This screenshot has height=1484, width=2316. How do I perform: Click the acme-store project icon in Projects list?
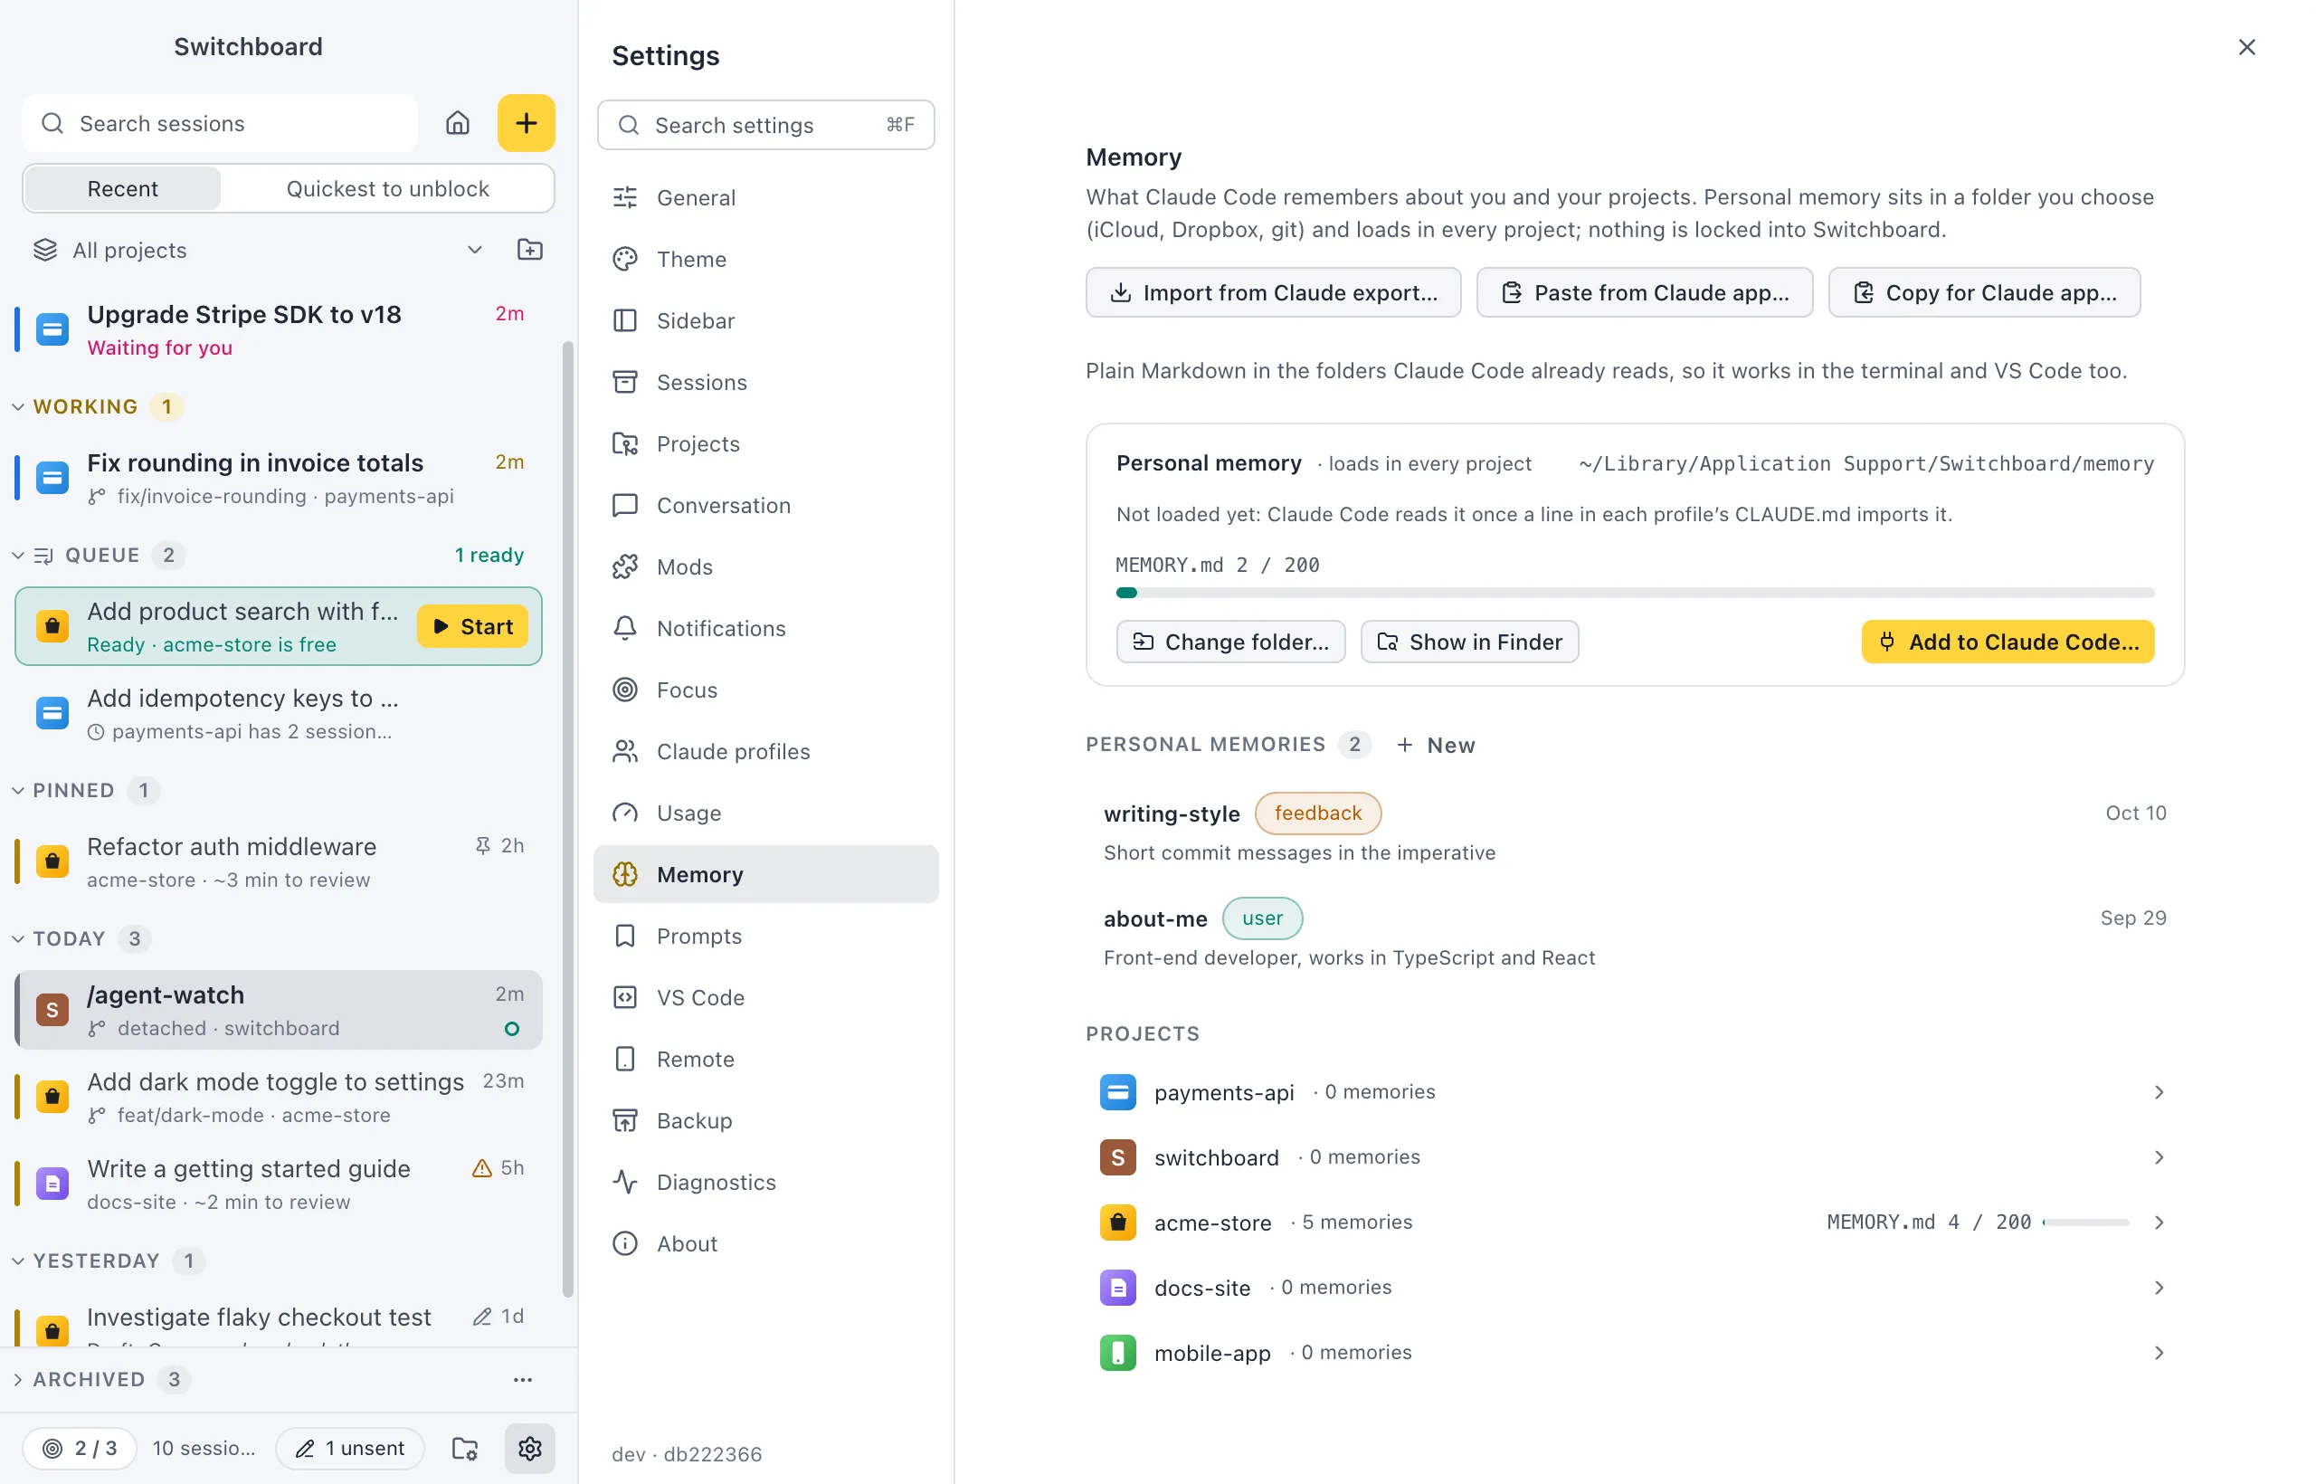(1117, 1222)
